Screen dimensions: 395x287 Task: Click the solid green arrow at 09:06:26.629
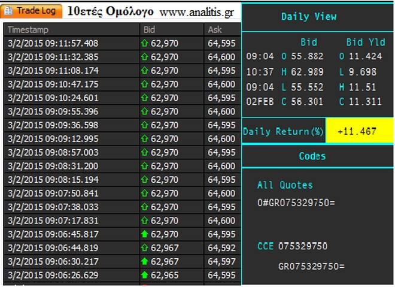(144, 275)
